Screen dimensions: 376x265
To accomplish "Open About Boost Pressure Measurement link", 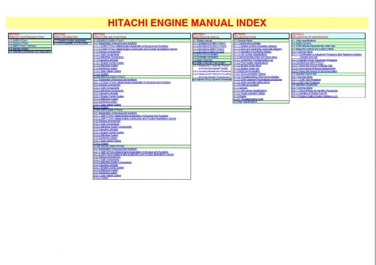I will [x=313, y=68].
